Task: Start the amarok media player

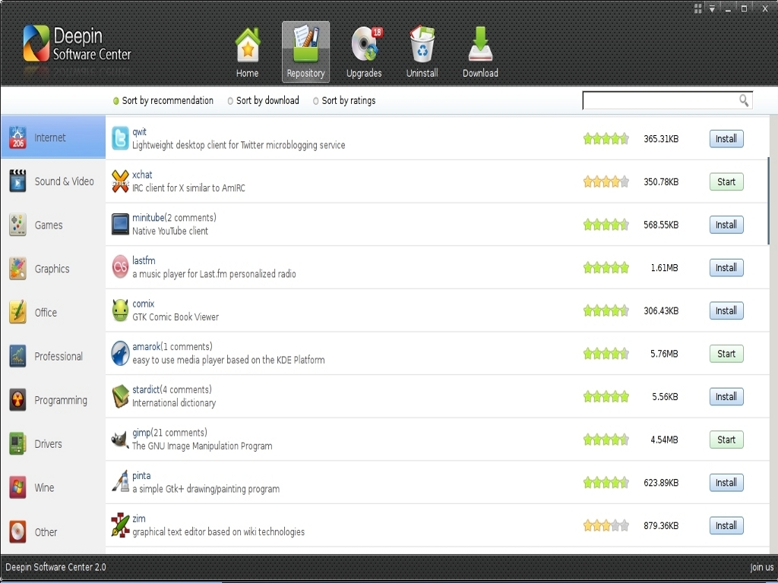Action: (726, 354)
